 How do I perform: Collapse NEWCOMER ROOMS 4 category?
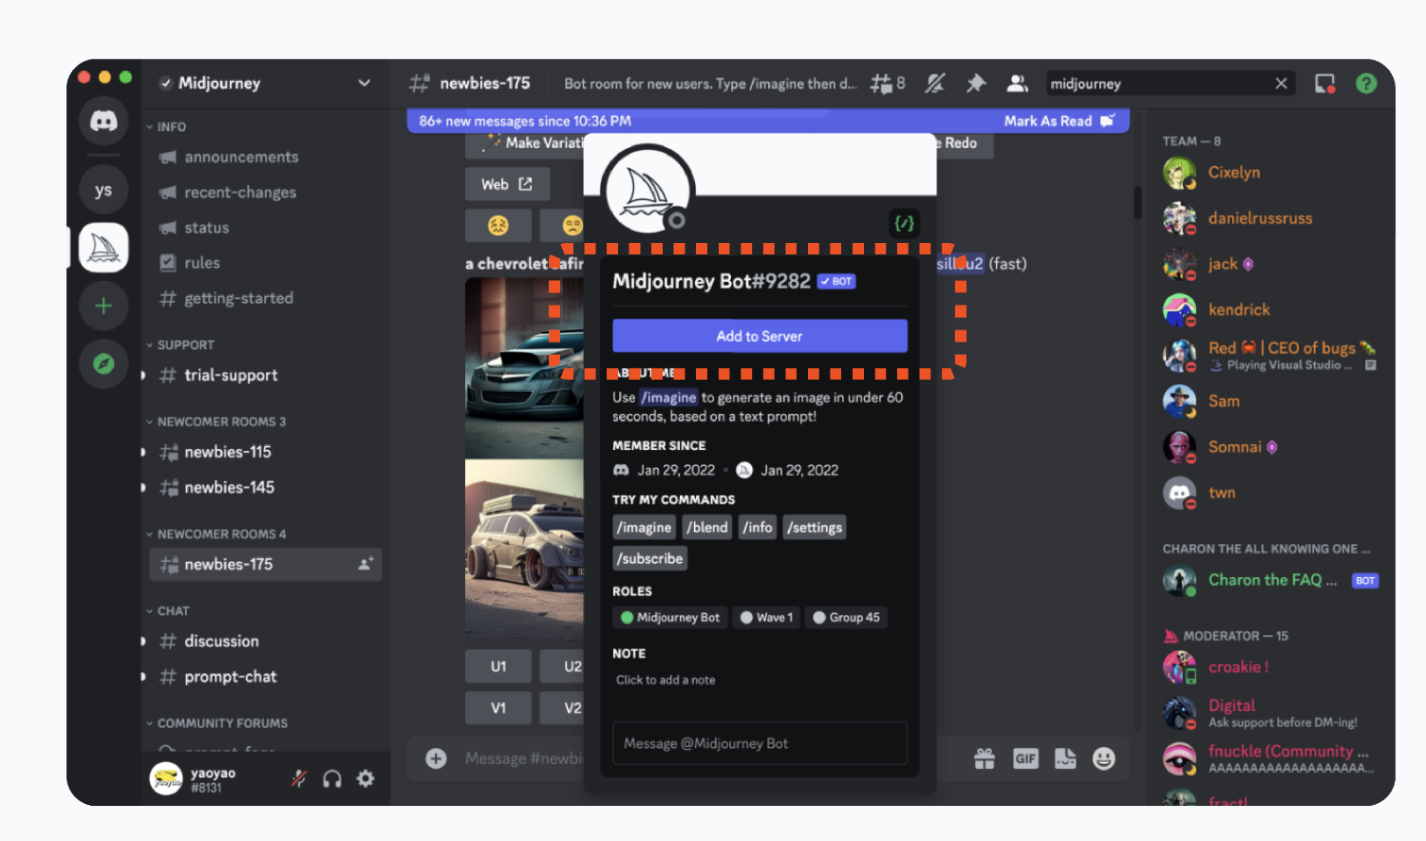click(216, 534)
